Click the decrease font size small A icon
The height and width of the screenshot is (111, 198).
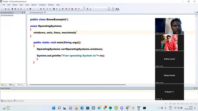point(90,9)
